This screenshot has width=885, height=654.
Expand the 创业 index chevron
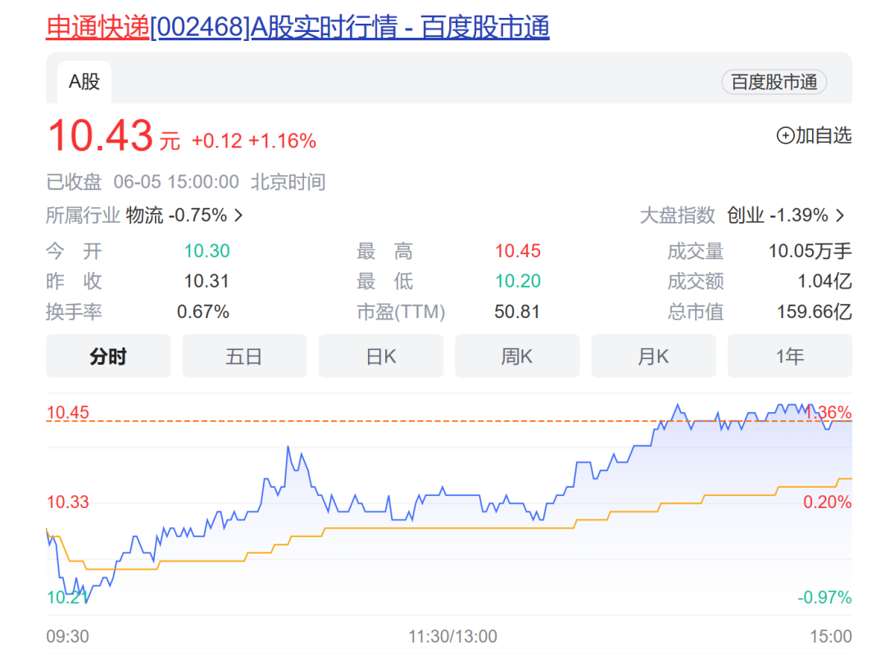pyautogui.click(x=841, y=216)
